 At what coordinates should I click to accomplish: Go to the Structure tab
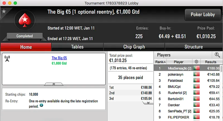[x=193, y=47]
